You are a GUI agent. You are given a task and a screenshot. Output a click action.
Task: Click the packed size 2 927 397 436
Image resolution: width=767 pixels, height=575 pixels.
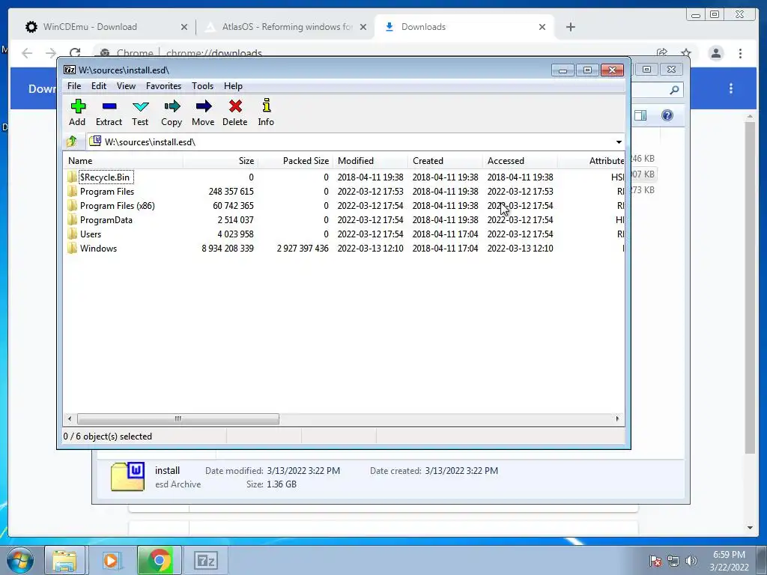tap(303, 248)
